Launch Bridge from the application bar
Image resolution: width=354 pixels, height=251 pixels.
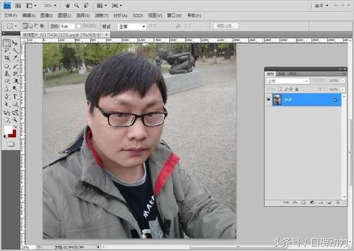tap(18, 6)
